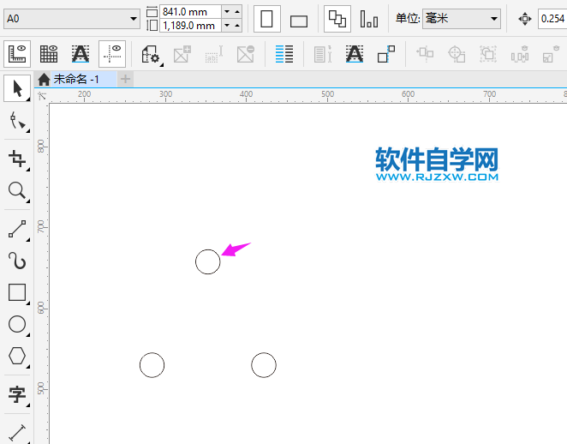Select the Polygon tool

17,356
